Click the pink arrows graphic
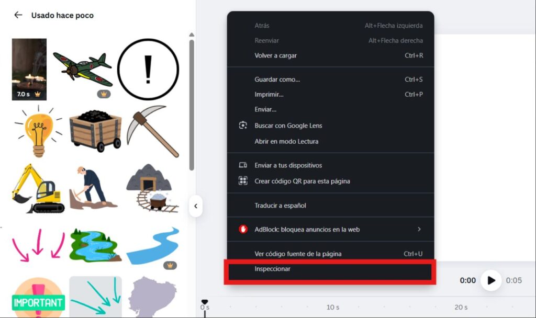 click(38, 245)
